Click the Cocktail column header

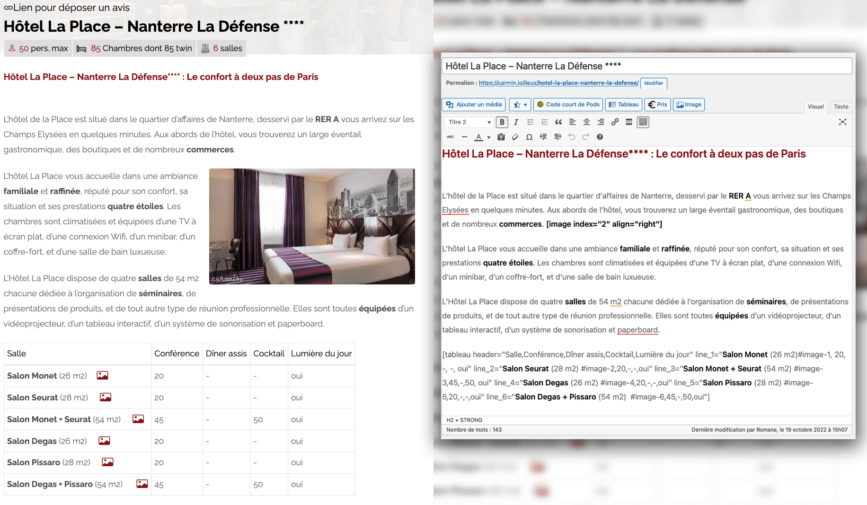pyautogui.click(x=269, y=354)
